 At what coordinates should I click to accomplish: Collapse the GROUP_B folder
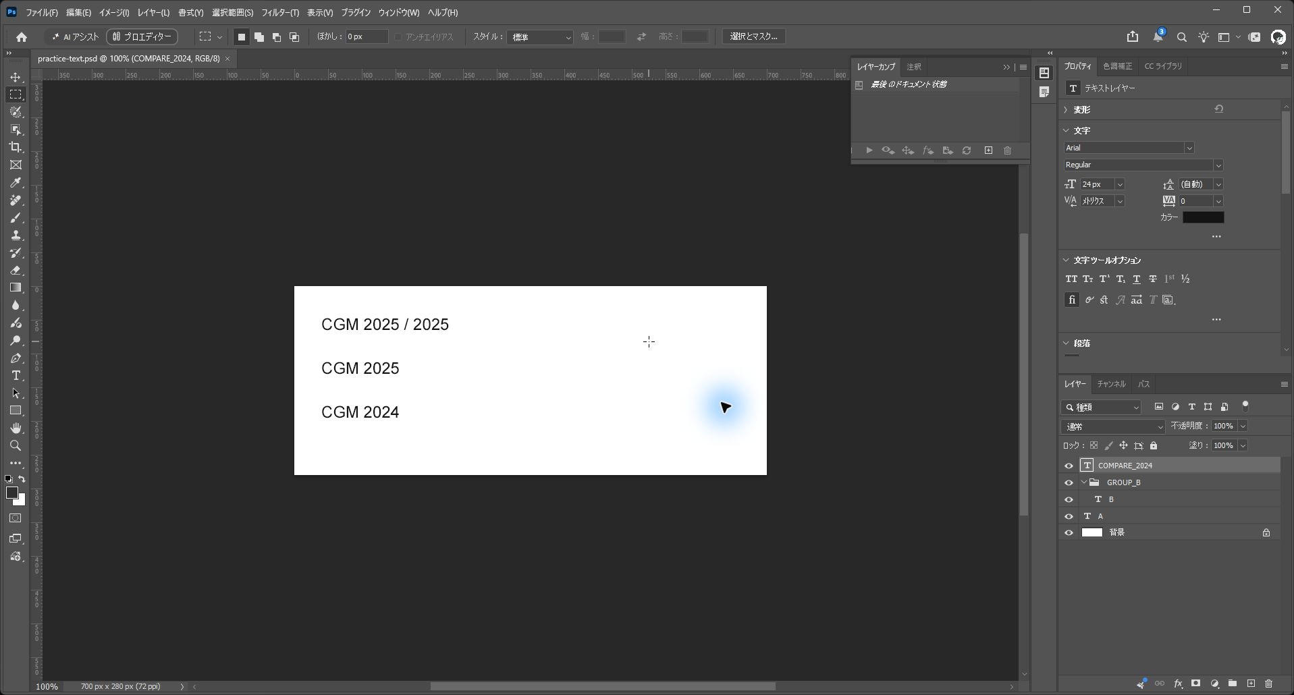(1084, 482)
